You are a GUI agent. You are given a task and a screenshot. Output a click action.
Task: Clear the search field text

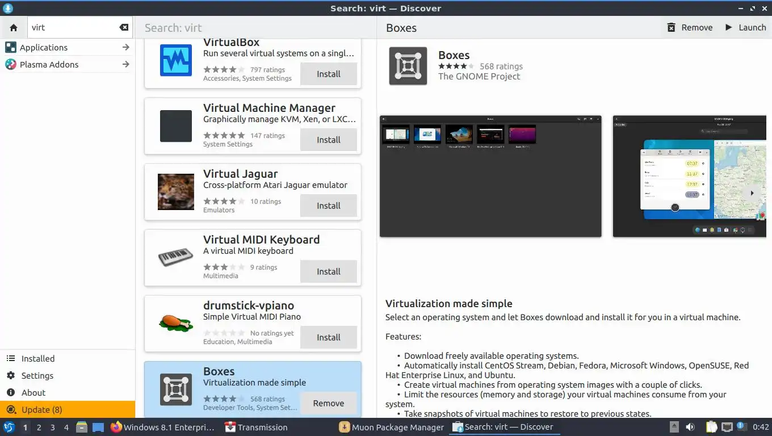(x=124, y=27)
